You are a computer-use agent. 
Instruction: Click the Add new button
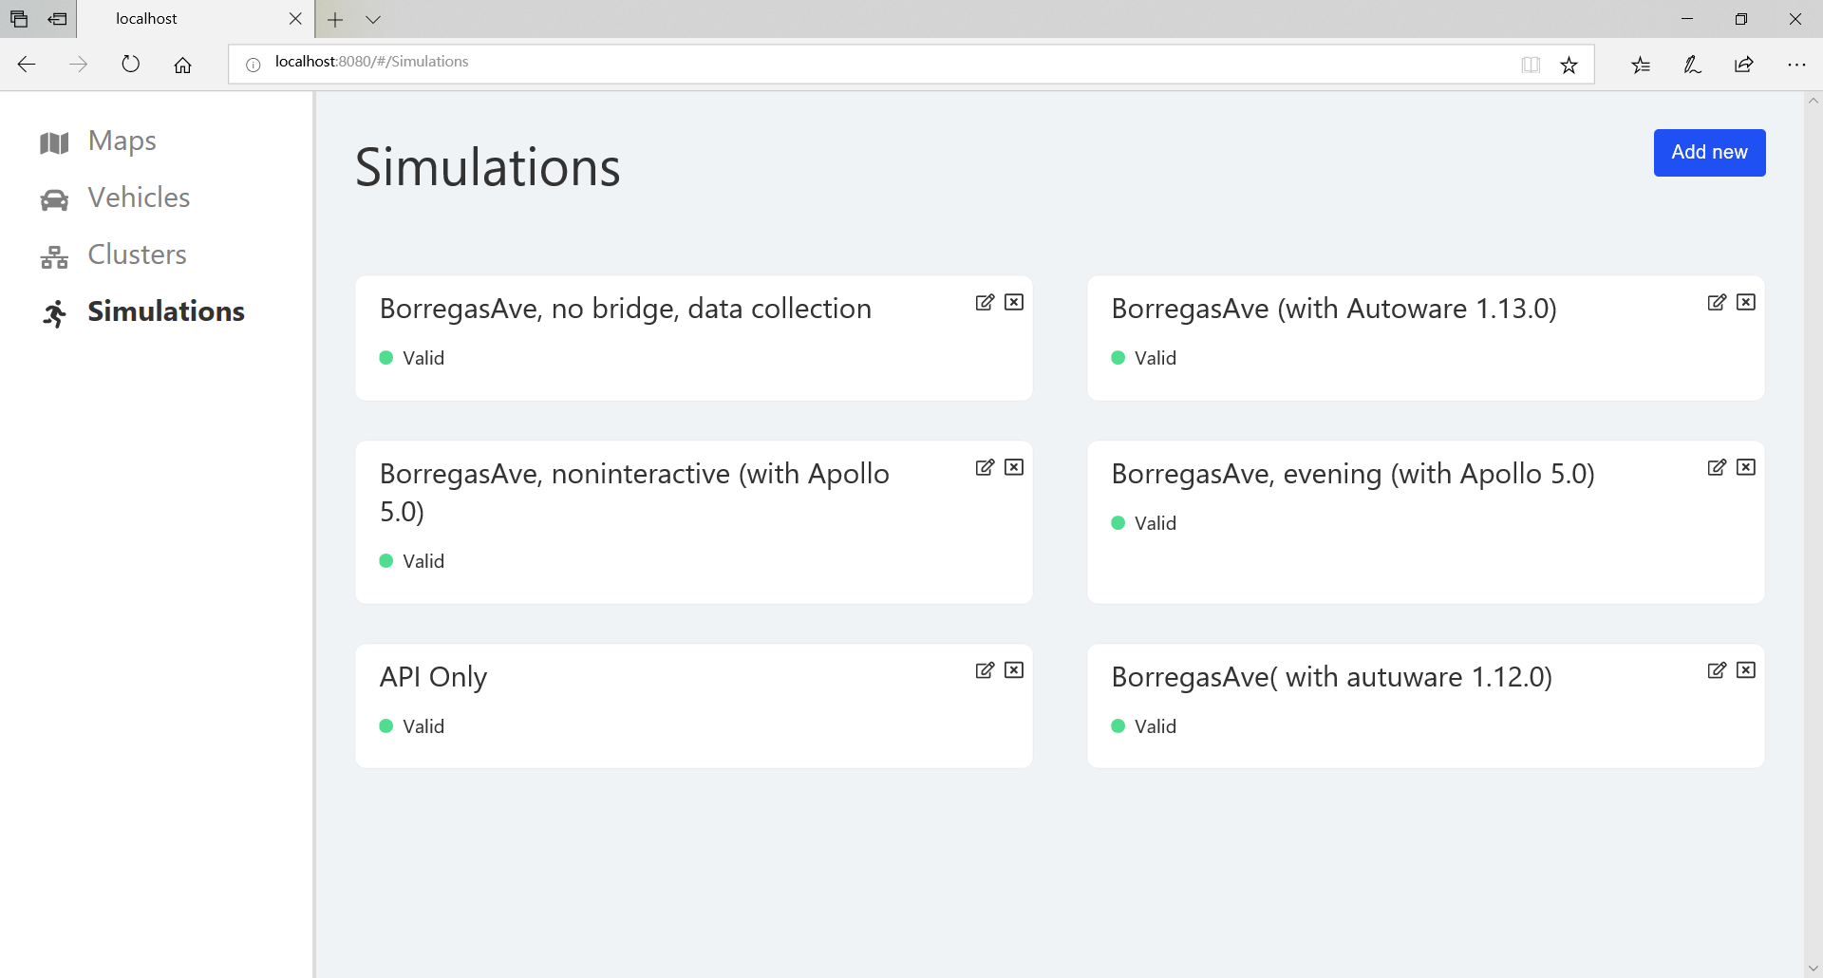tap(1709, 153)
